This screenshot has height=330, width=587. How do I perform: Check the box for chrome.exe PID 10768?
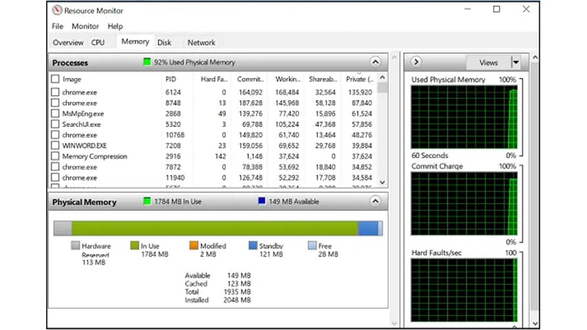coord(55,135)
